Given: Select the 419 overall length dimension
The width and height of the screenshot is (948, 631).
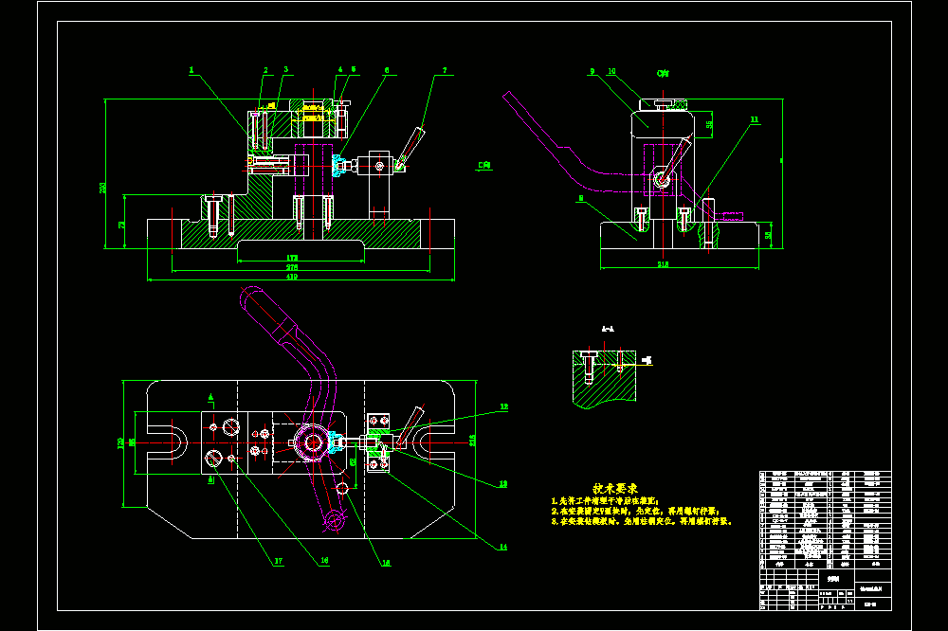Looking at the screenshot, I should tap(292, 277).
